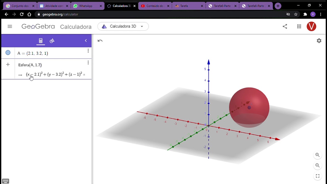Open 3D view settings gear

(319, 41)
